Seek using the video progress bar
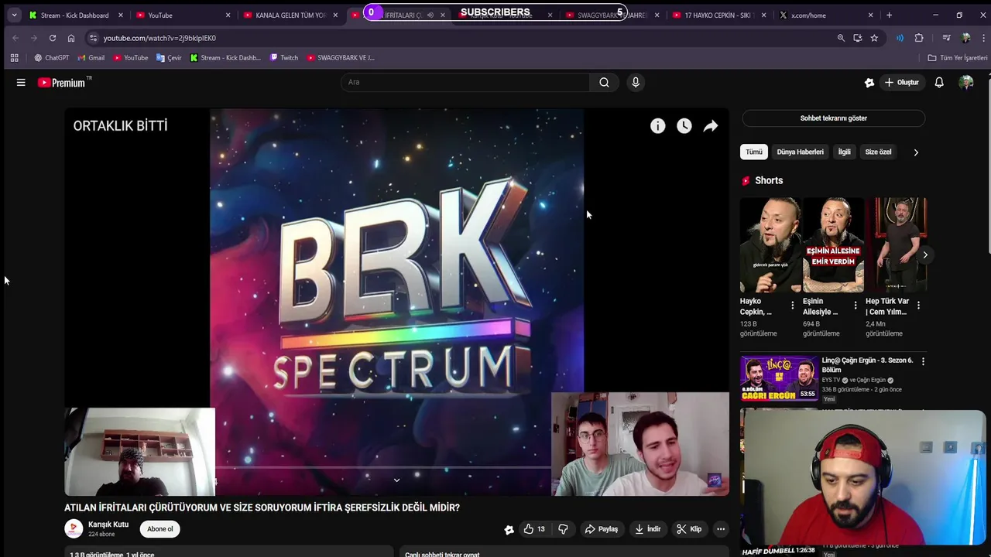The height and width of the screenshot is (557, 991). pyautogui.click(x=383, y=467)
